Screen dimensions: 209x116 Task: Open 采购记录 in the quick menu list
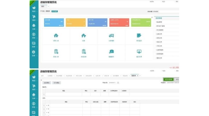click(x=159, y=38)
